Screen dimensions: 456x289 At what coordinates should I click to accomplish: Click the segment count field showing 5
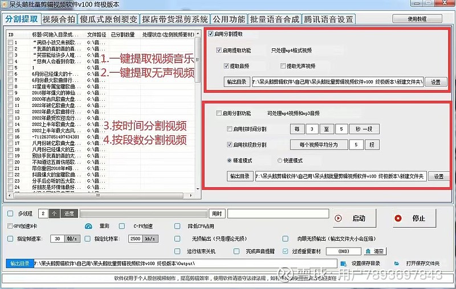click(x=356, y=144)
